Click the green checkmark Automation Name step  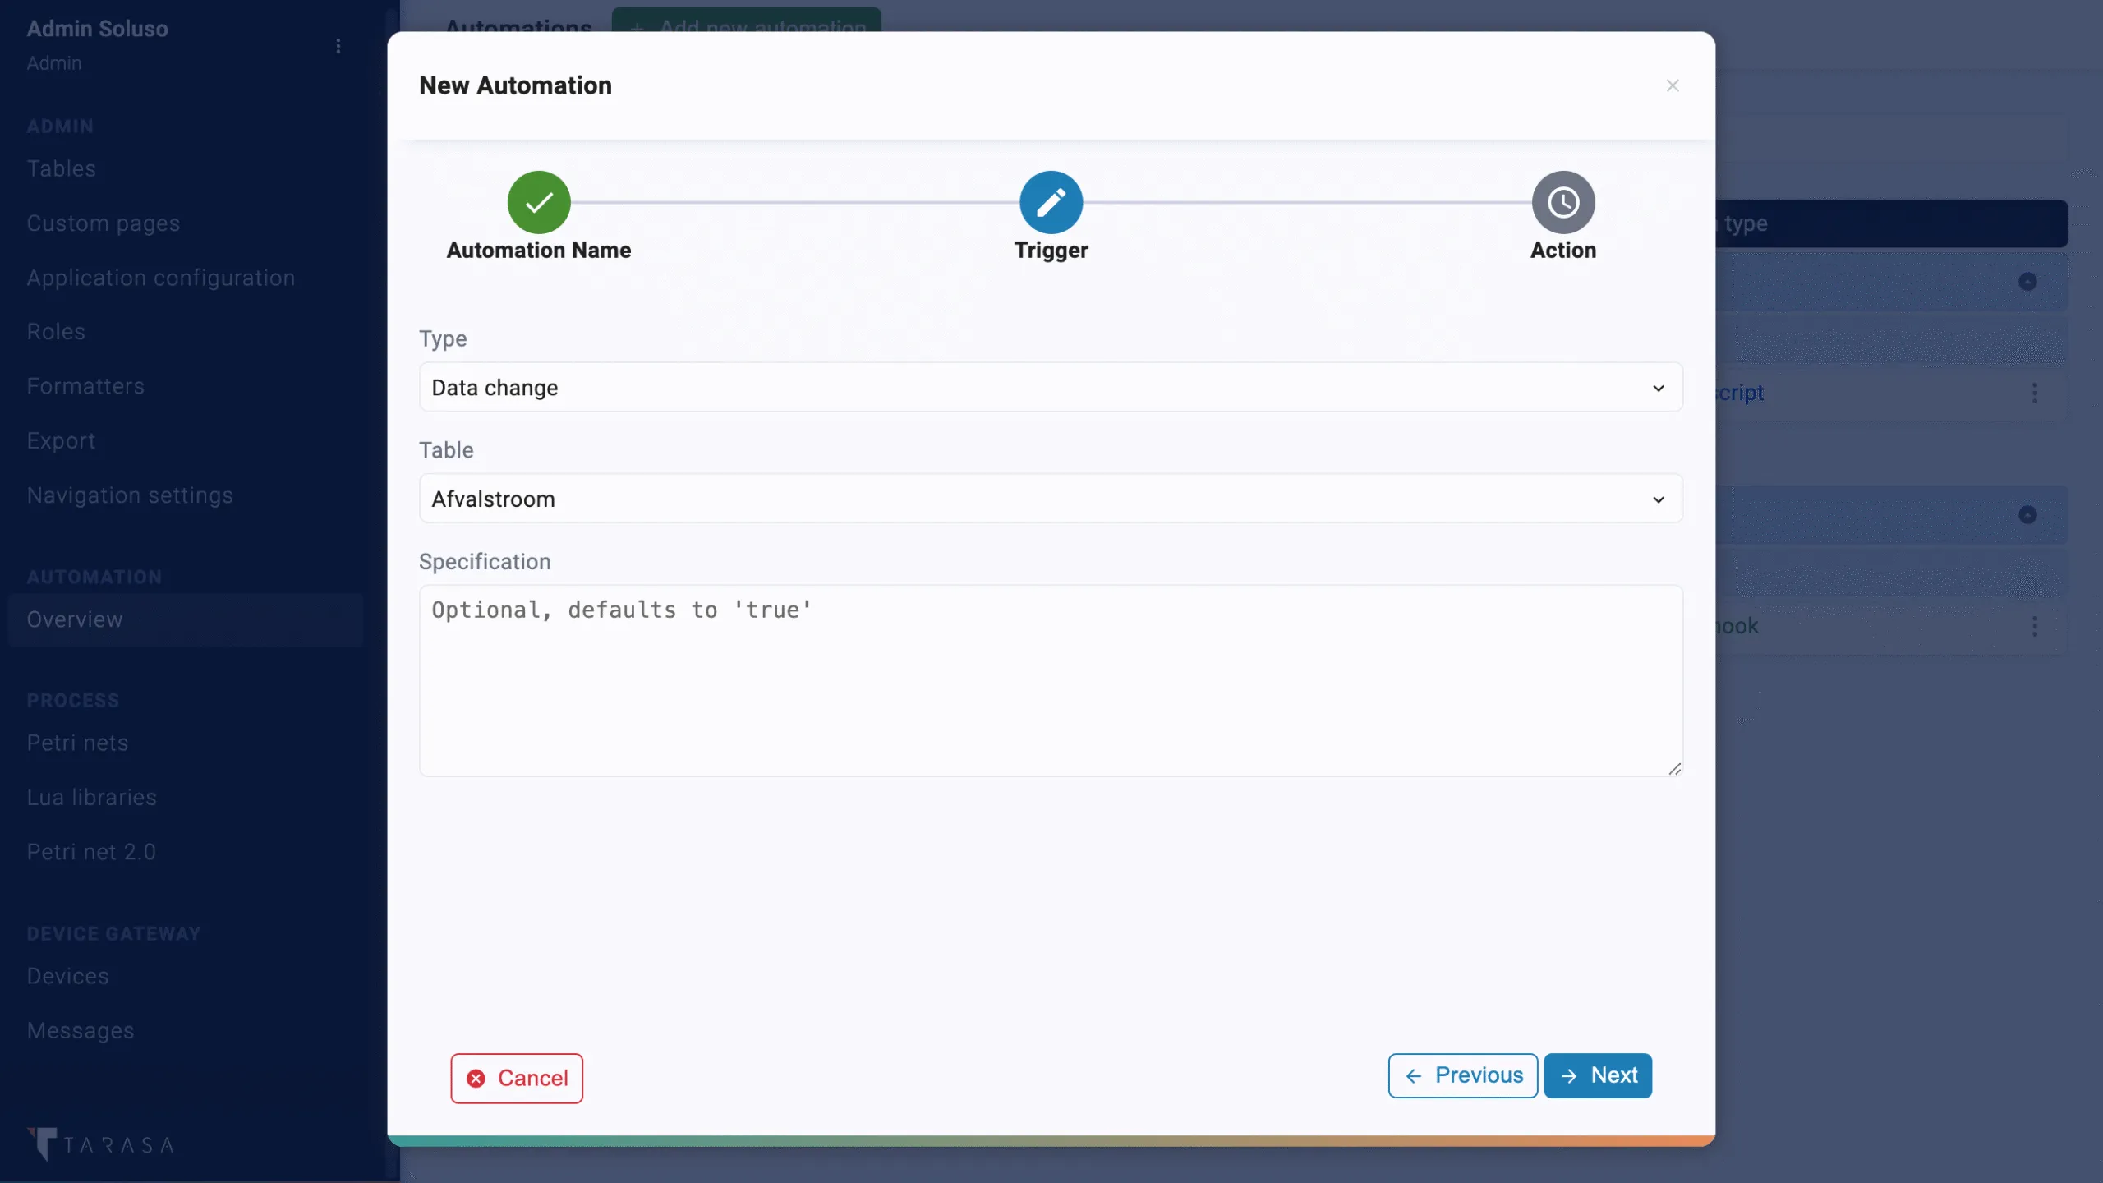click(x=539, y=202)
